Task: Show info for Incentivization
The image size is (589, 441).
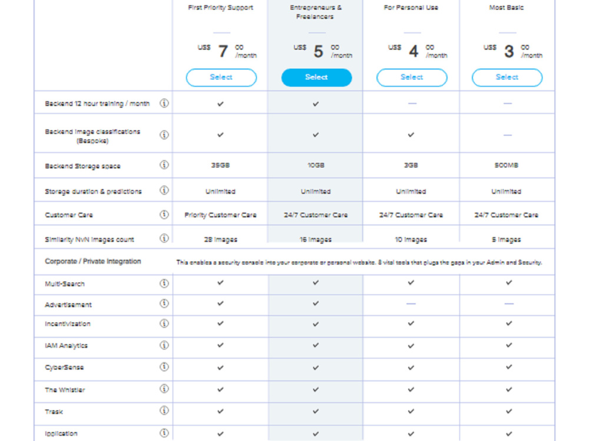Action: coord(164,323)
